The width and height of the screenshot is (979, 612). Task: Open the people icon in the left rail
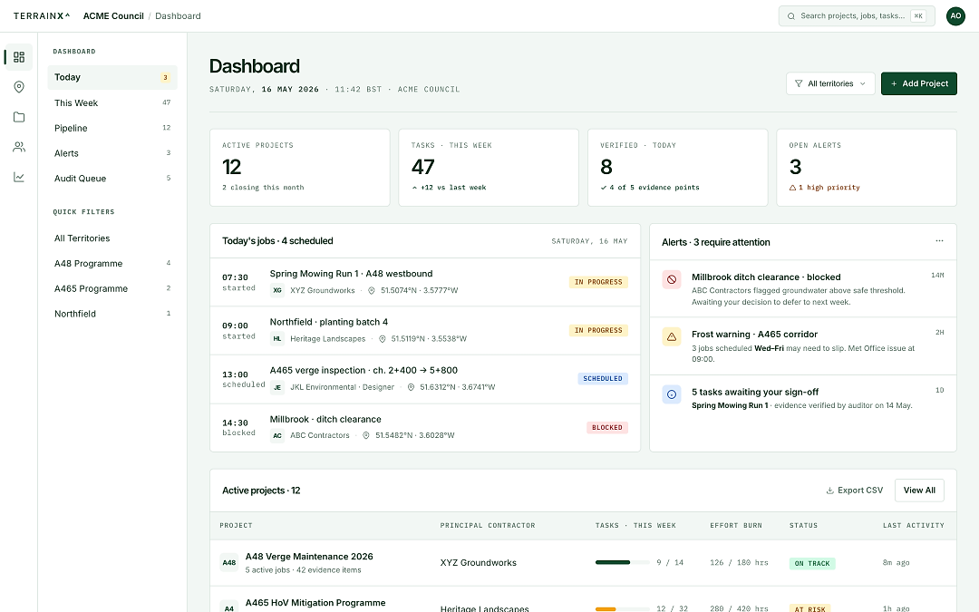coord(19,147)
